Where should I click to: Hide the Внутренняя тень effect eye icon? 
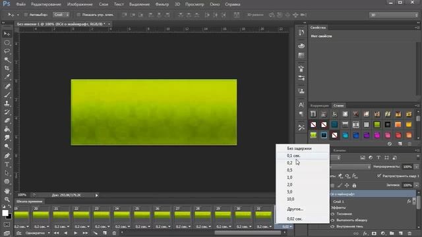coord(332,226)
